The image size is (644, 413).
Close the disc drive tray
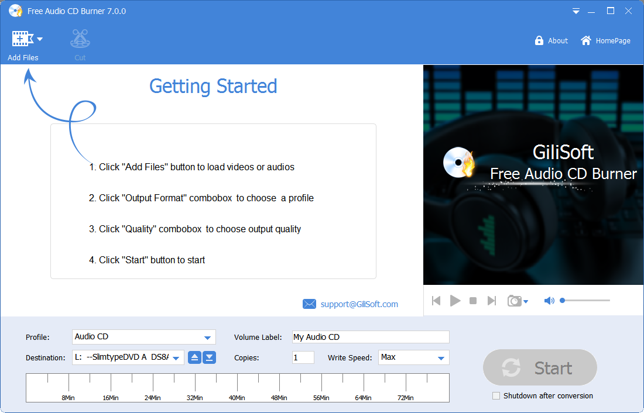pos(209,357)
